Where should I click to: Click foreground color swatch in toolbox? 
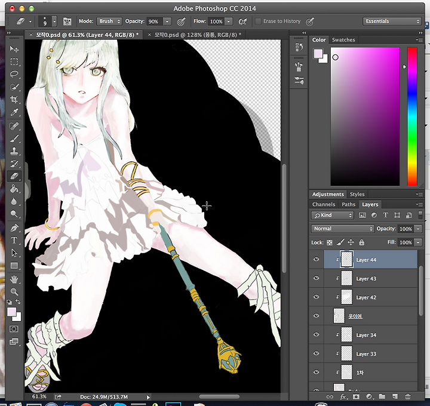11,312
